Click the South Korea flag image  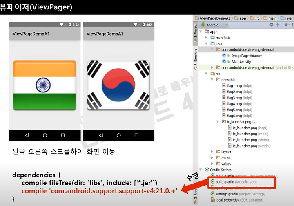(x=118, y=85)
